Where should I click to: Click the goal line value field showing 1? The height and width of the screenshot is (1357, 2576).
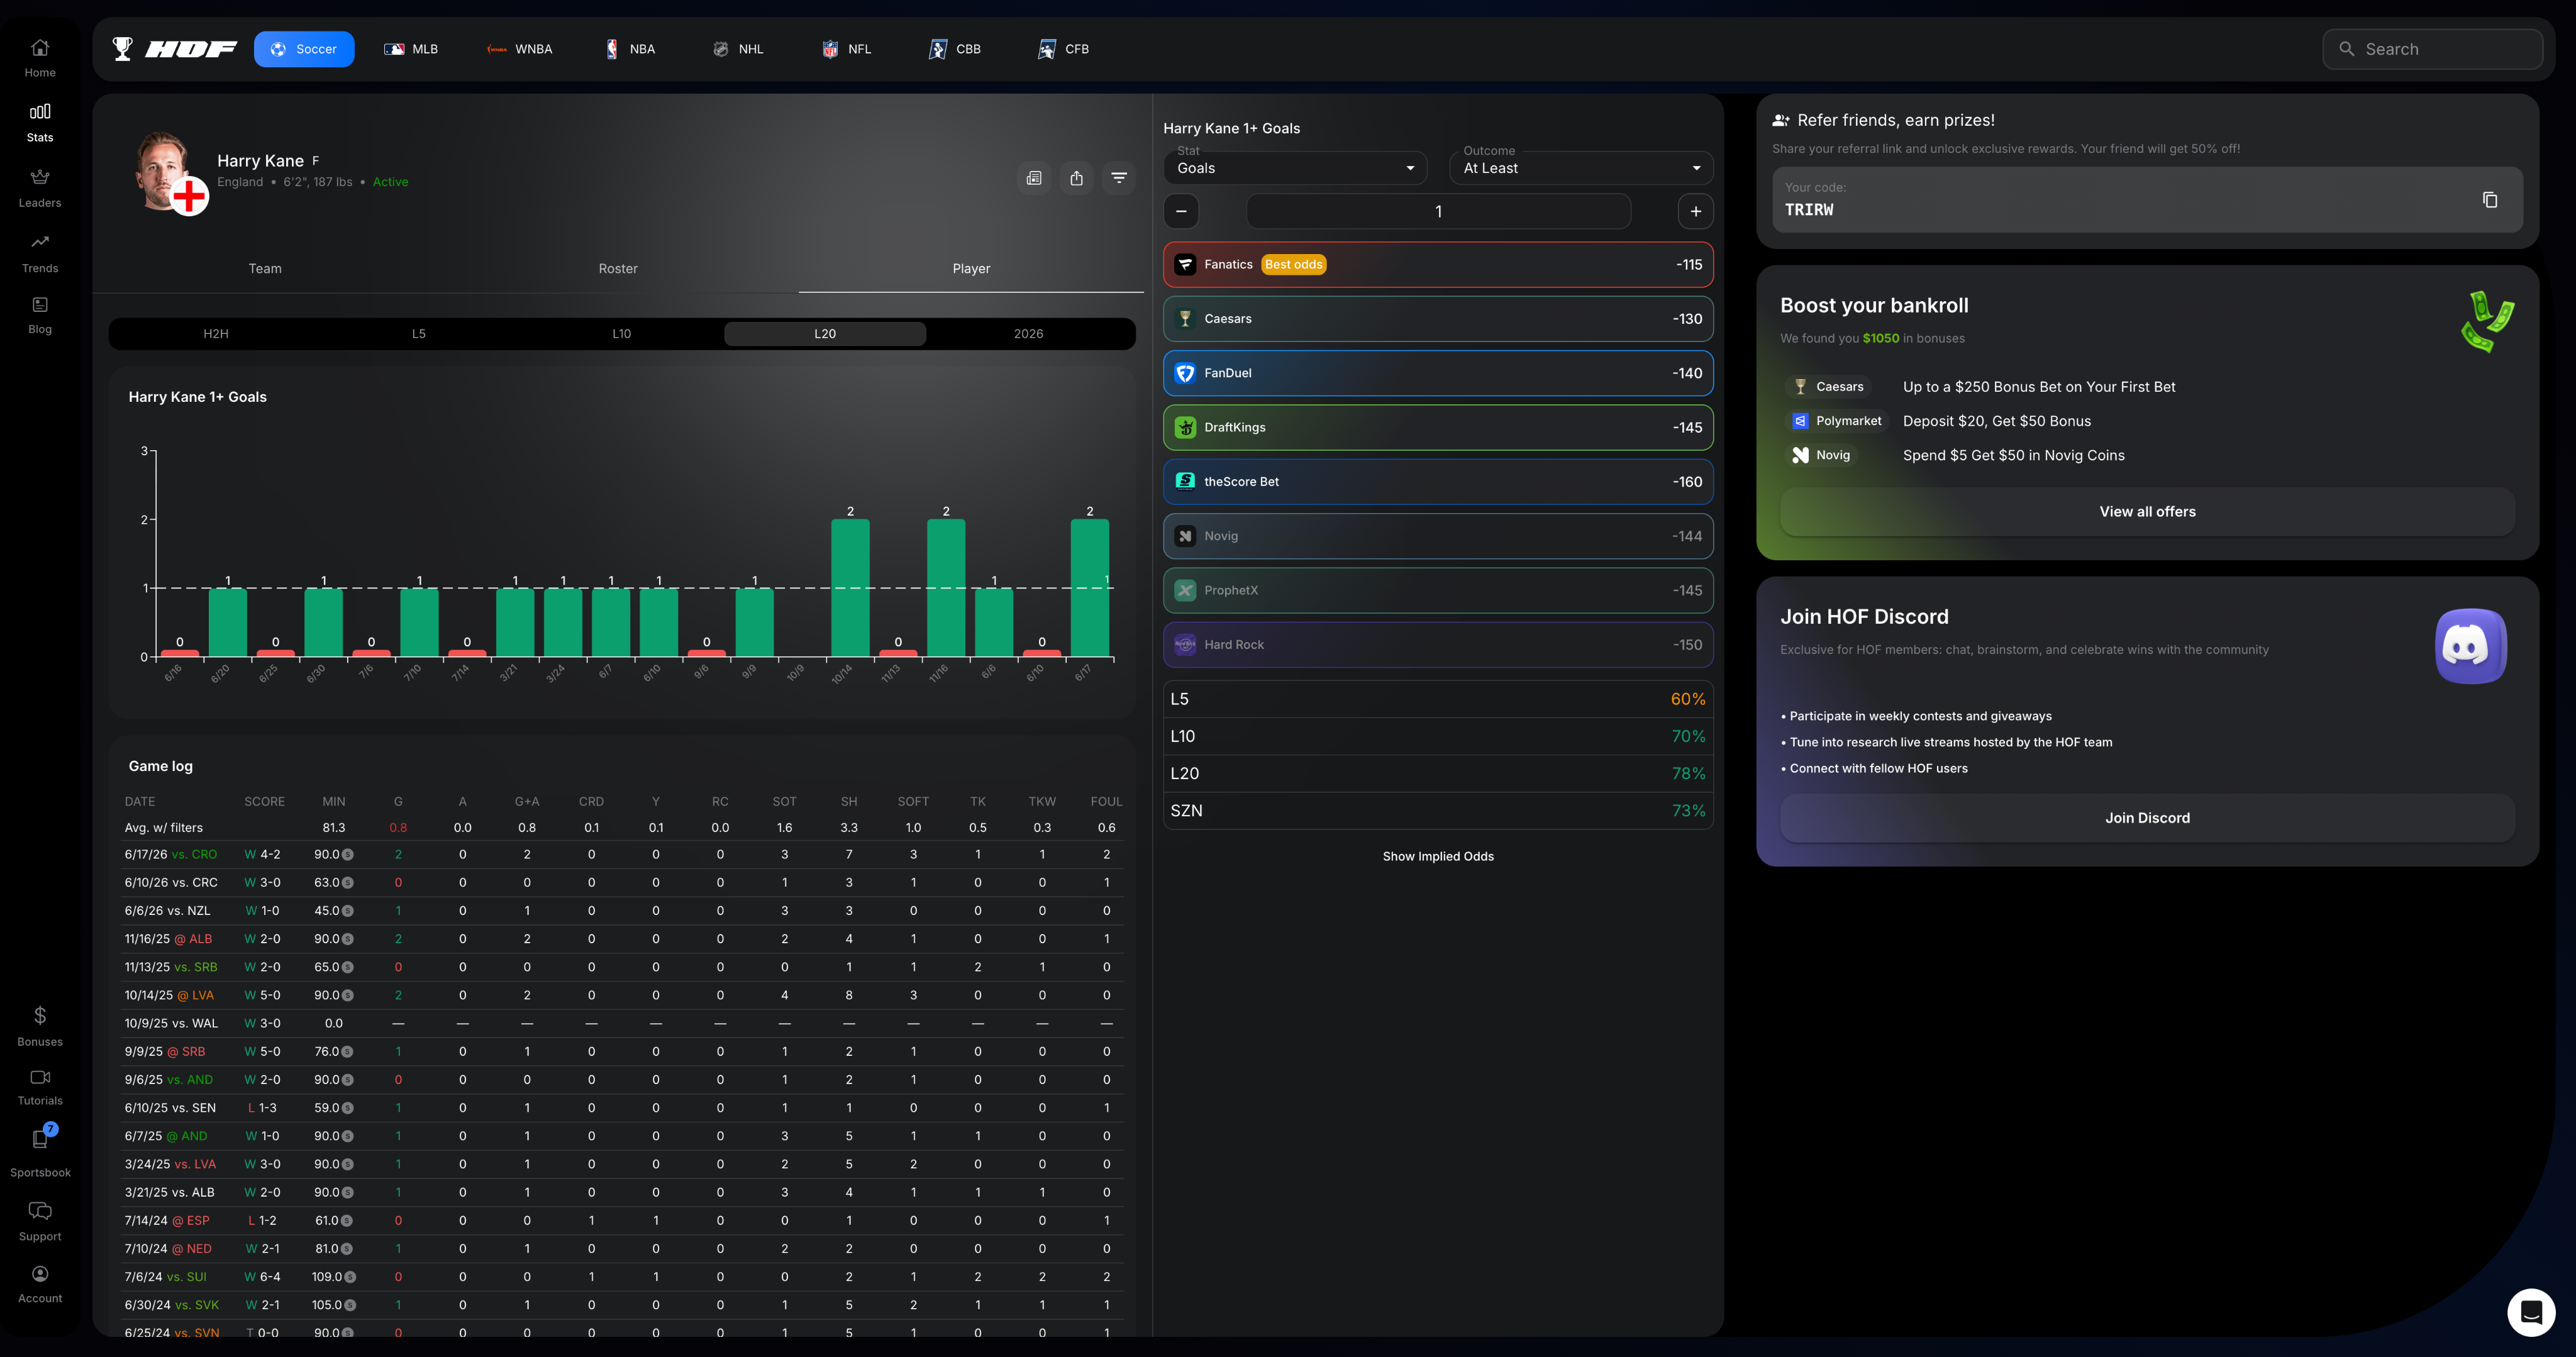point(1438,211)
